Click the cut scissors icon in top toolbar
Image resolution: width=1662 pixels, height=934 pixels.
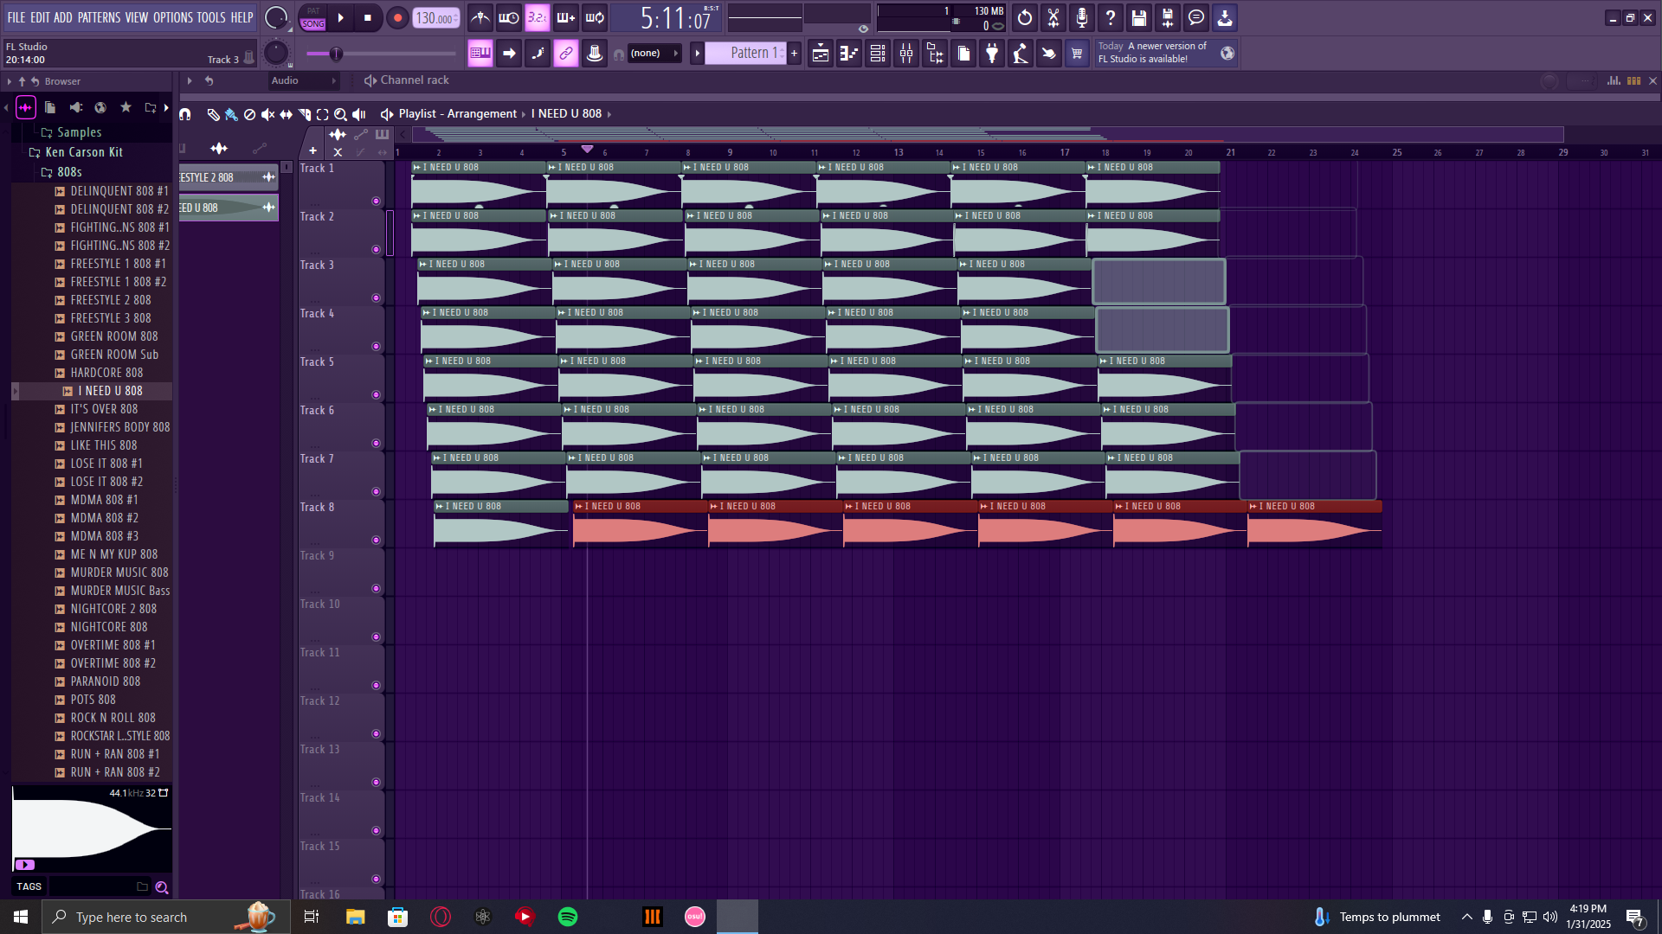click(x=1053, y=17)
